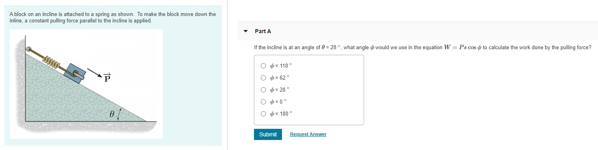
Task: Click the incline and spring diagram
Action: pyautogui.click(x=86, y=84)
